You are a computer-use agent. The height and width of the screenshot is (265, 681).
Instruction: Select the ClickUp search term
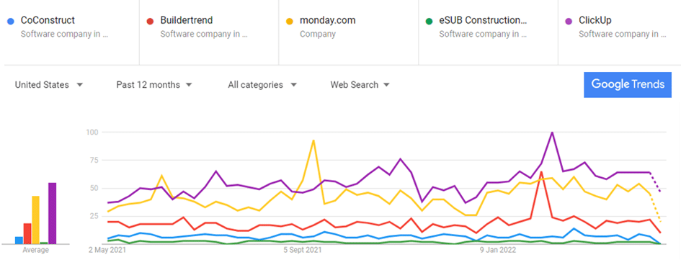(595, 20)
